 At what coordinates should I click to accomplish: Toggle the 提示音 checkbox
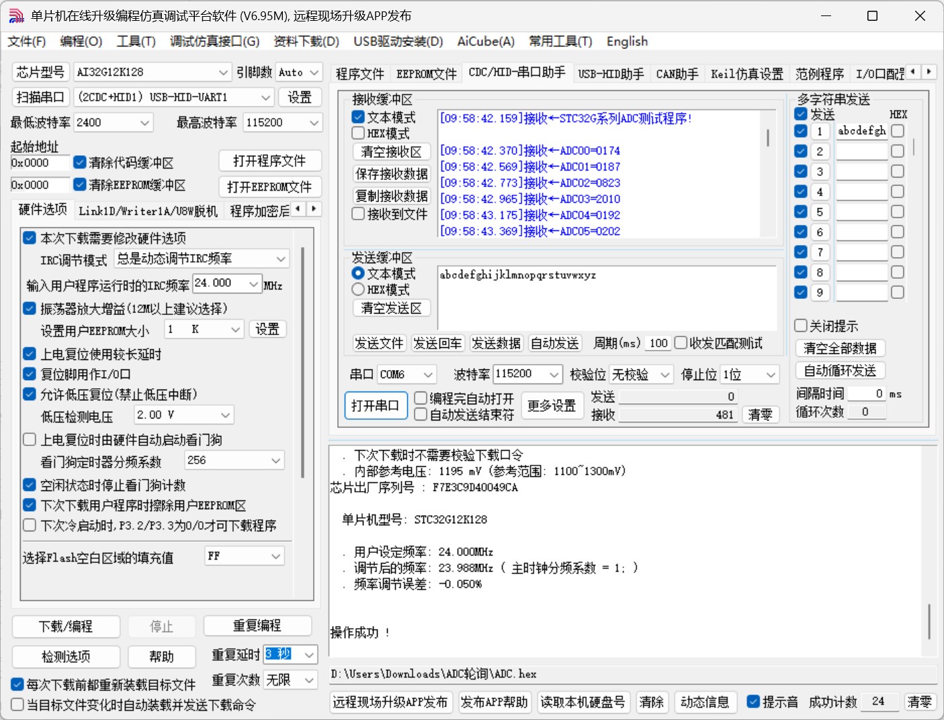click(753, 702)
